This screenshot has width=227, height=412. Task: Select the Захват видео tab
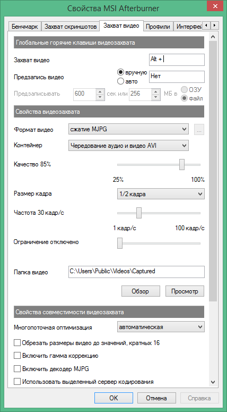coord(121,26)
